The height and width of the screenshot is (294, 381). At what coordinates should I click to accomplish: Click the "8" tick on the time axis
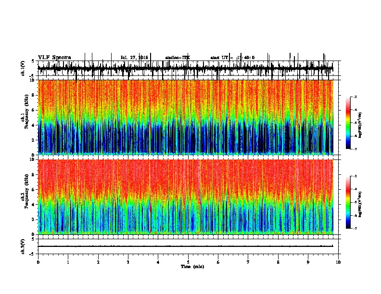[x=278, y=262]
